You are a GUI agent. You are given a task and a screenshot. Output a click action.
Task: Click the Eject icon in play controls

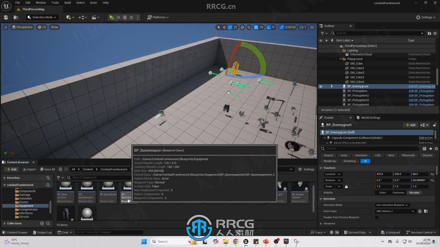[x=131, y=17]
